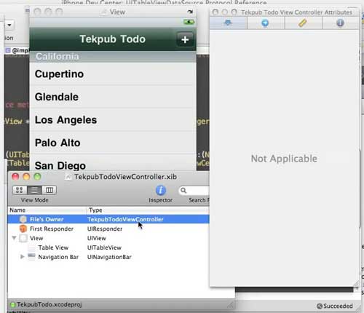364x313 pixels.
Task: Click the Not Applicable inspector text
Action: [284, 159]
